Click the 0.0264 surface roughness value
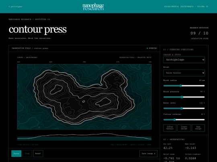This screenshot has height=162, width=217. click(x=190, y=158)
